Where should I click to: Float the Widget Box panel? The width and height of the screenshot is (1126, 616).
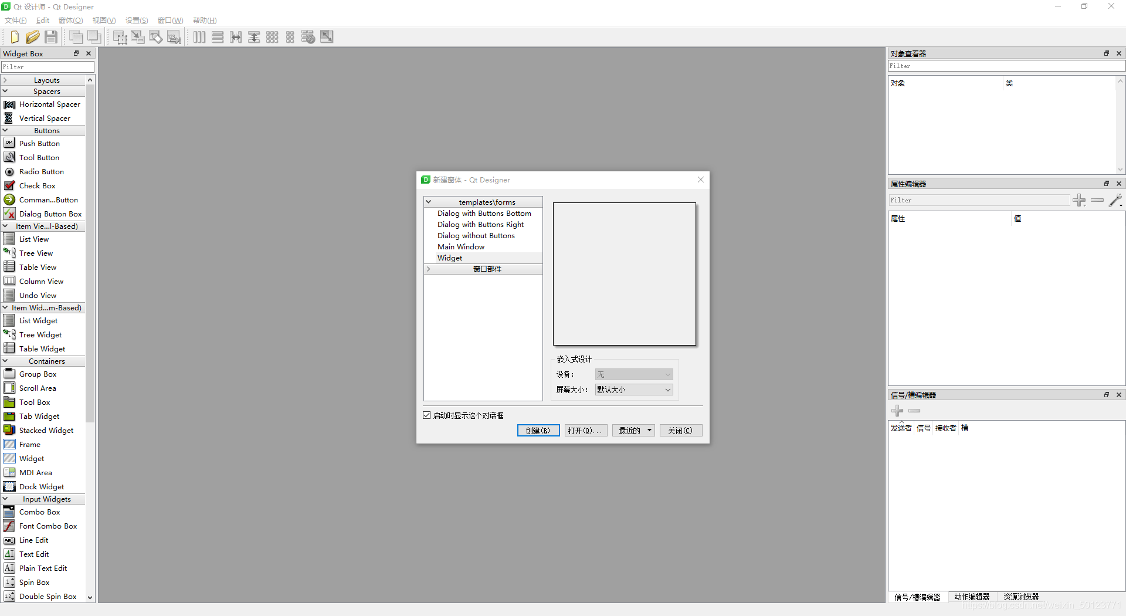76,53
